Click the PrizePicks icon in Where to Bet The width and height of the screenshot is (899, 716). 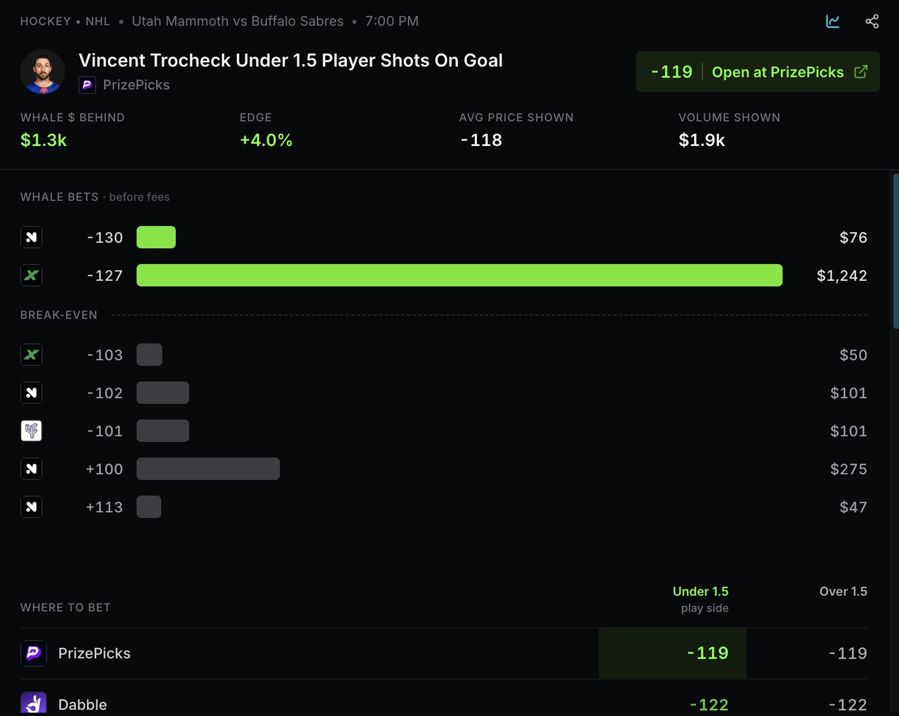[x=33, y=653]
